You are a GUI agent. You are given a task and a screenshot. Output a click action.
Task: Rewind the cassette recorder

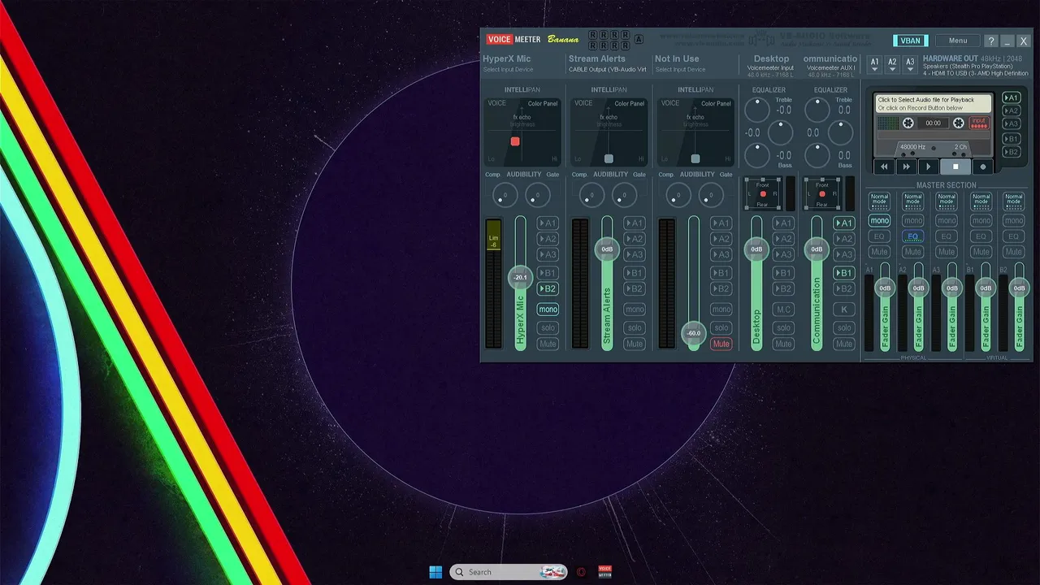[884, 167]
